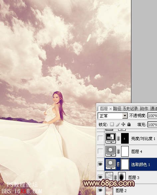The width and height of the screenshot is (157, 195).
Task: Click the 不透明度 value field
Action: click(x=152, y=116)
